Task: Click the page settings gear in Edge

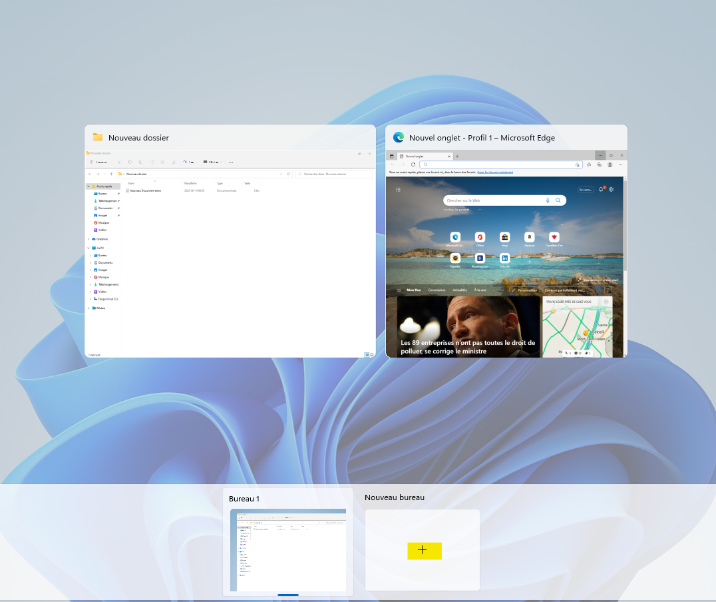Action: coord(612,189)
